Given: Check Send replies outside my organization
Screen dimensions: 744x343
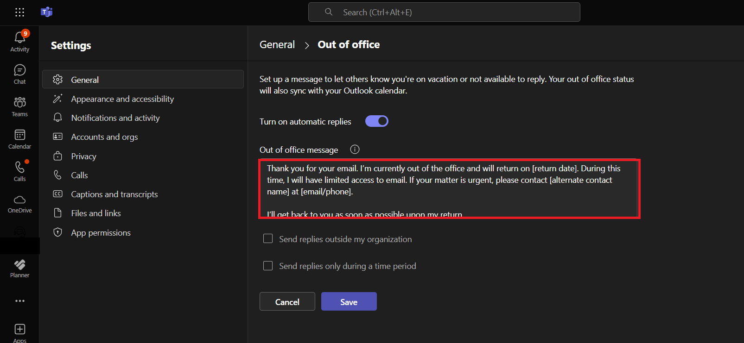Looking at the screenshot, I should [x=268, y=238].
